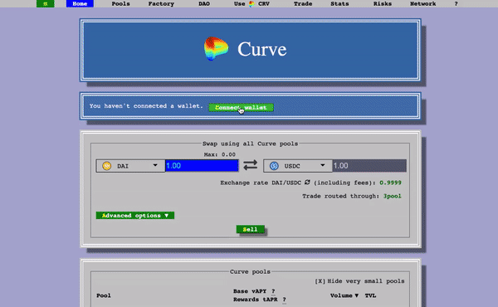Click the Rewards tAPR help question mark
498x307 pixels.
click(x=284, y=300)
